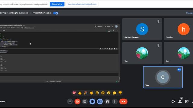The width and height of the screenshot is (193, 108).
Task: Send the party popper reaction
Action: (86, 93)
